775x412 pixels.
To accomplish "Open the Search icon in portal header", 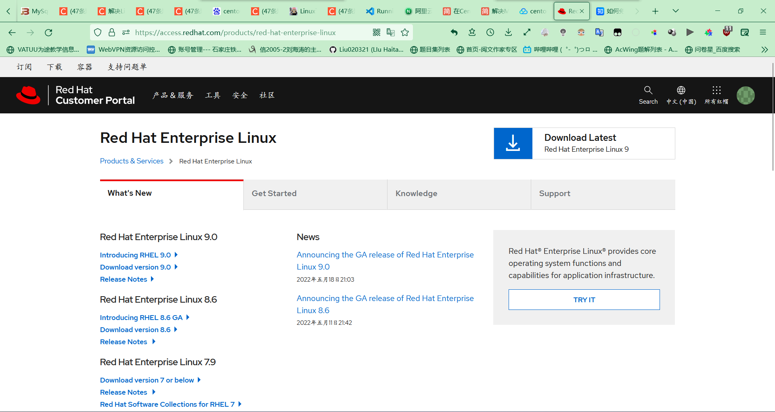I will [x=648, y=95].
